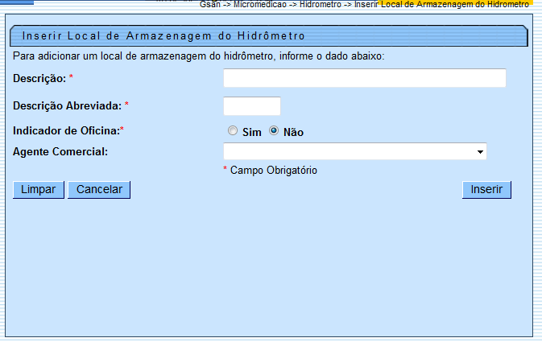Focus the Descrição Abreviada input box
This screenshot has width=542, height=342.
(x=251, y=106)
